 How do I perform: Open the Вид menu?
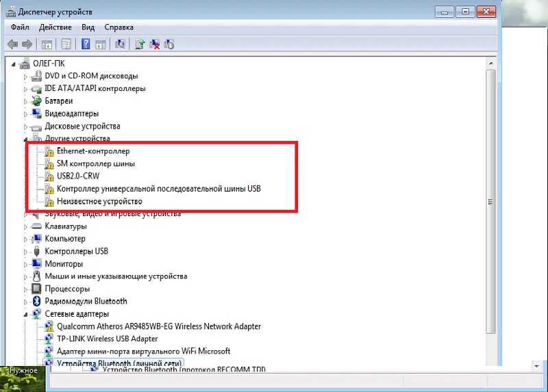tap(88, 27)
